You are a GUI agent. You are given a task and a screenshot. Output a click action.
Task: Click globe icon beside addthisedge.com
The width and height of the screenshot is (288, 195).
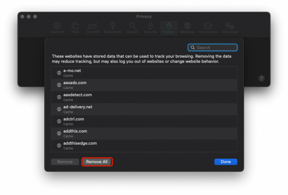[x=59, y=145]
